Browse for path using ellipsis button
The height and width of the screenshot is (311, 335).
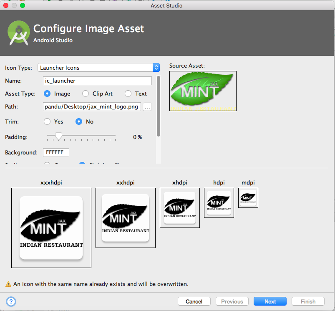pyautogui.click(x=147, y=107)
